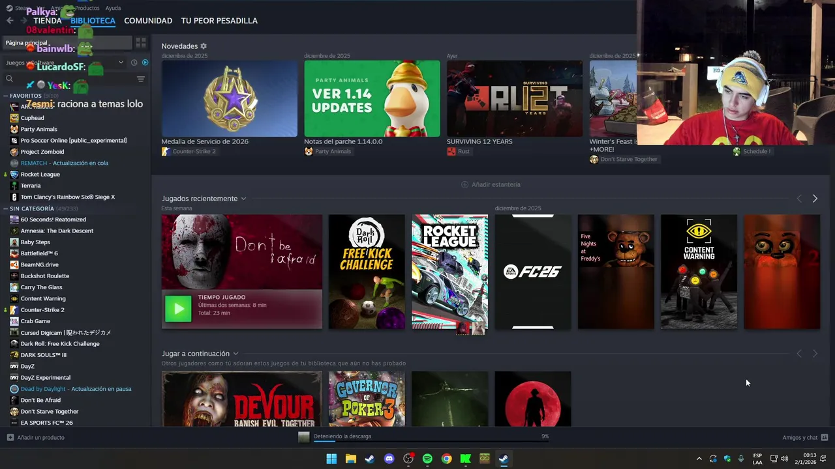Open Windows Start button
The image size is (835, 469).
(x=331, y=459)
